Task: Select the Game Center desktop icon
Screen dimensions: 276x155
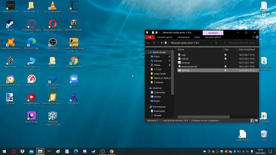Action: 31,81
